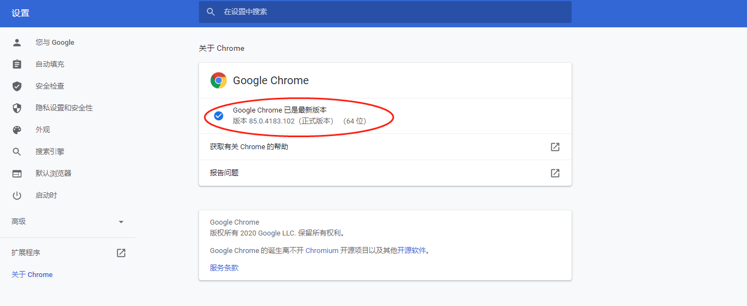Click Google Chrome label in copyright card
Screen dimensions: 747x306
point(235,222)
